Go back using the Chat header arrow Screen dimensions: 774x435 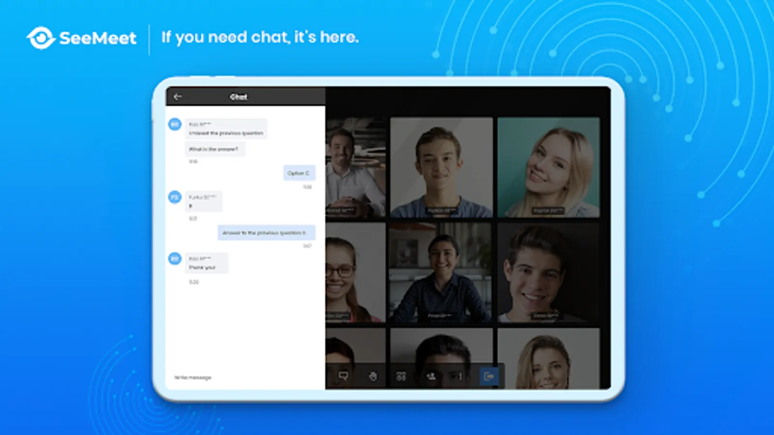click(178, 97)
